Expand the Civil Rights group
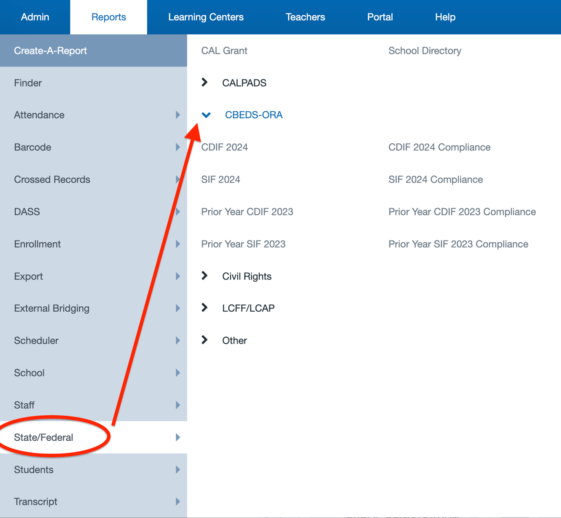This screenshot has height=518, width=561. click(205, 276)
